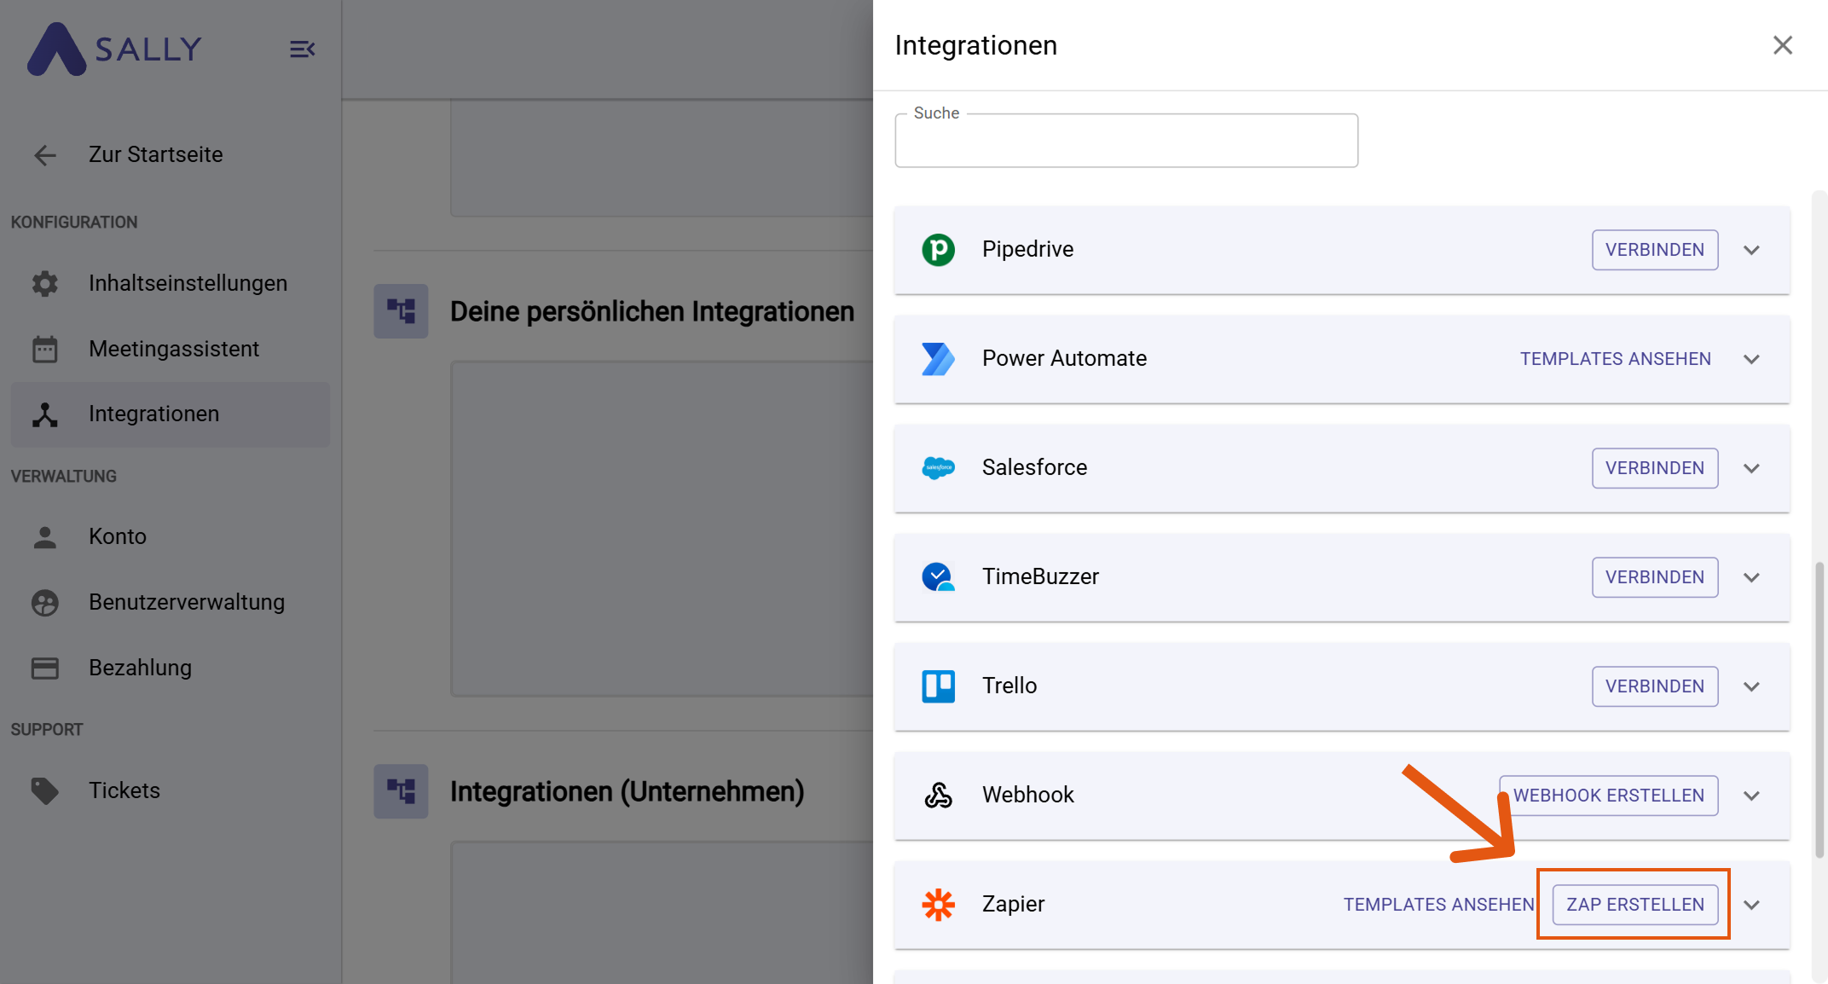Open Bezahlung in the sidebar
The image size is (1828, 984).
tap(170, 668)
